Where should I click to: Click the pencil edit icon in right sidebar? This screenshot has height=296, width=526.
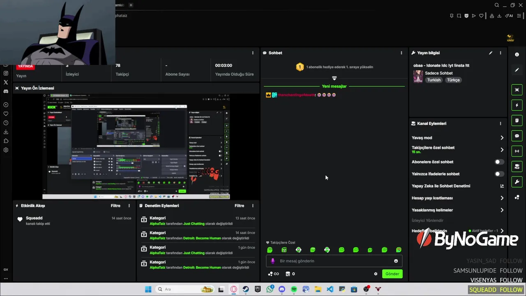tap(517, 70)
